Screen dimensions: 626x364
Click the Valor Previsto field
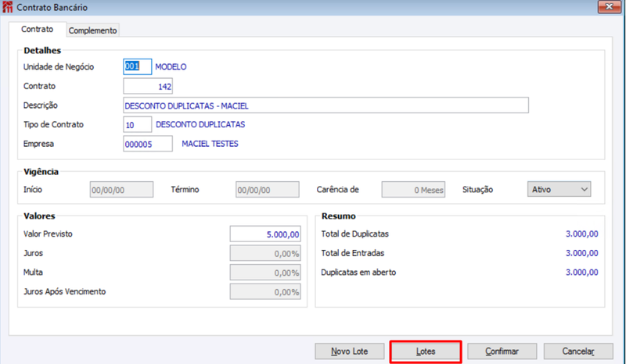pyautogui.click(x=265, y=234)
